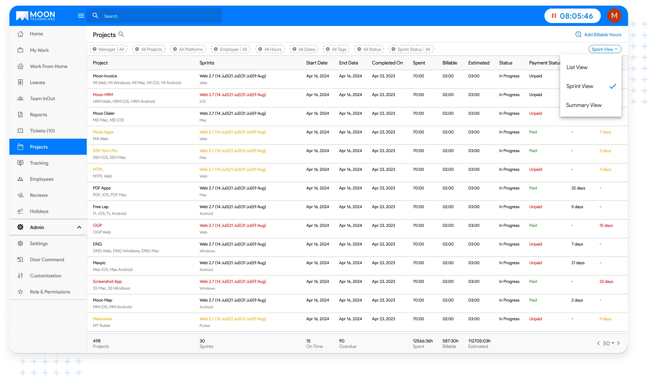Sort by the Spent column header

(419, 63)
